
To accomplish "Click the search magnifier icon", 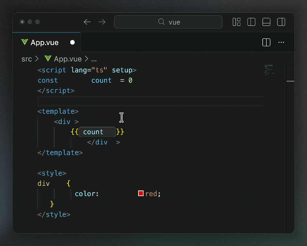I will [162, 22].
